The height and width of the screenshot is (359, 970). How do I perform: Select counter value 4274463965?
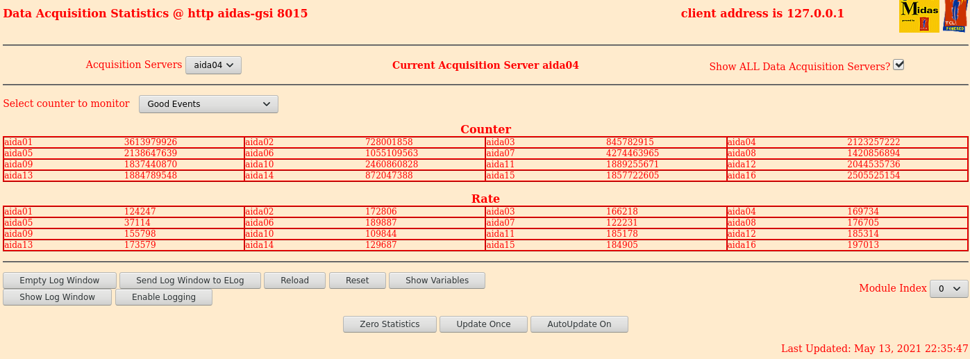point(633,153)
